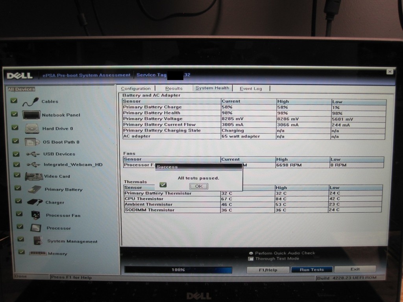
Task: Click the Primary Battery Health row label
Action: [x=152, y=113]
